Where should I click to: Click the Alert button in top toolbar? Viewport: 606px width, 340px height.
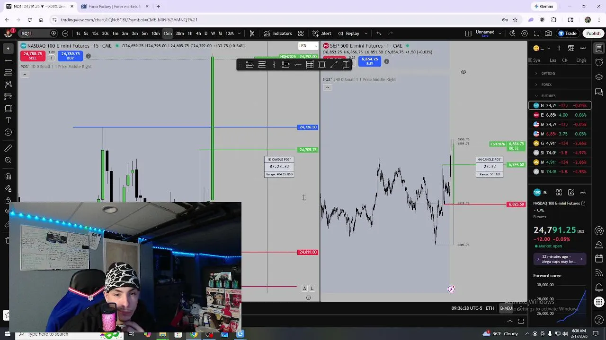(321, 34)
